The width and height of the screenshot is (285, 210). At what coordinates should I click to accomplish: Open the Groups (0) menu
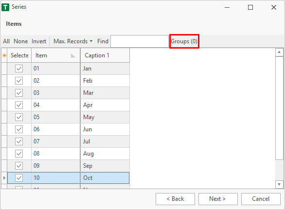(184, 41)
